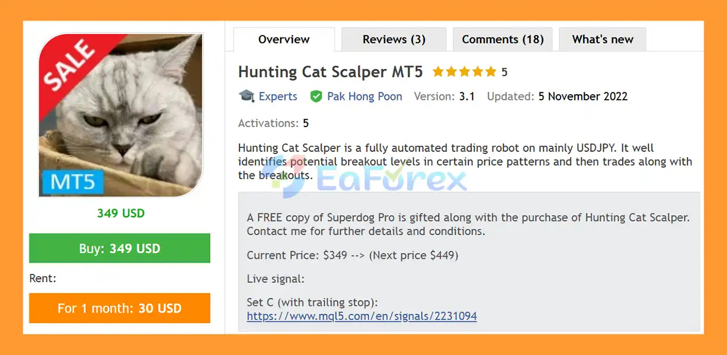This screenshot has width=727, height=355.
Task: Switch to the Overview tab
Action: click(284, 40)
